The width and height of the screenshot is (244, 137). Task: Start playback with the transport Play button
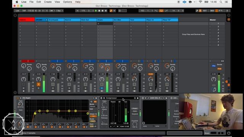96,11
